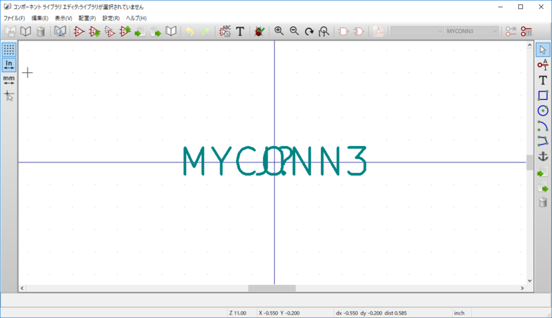Create new component from current one icon
This screenshot has width=552, height=318.
[110, 31]
